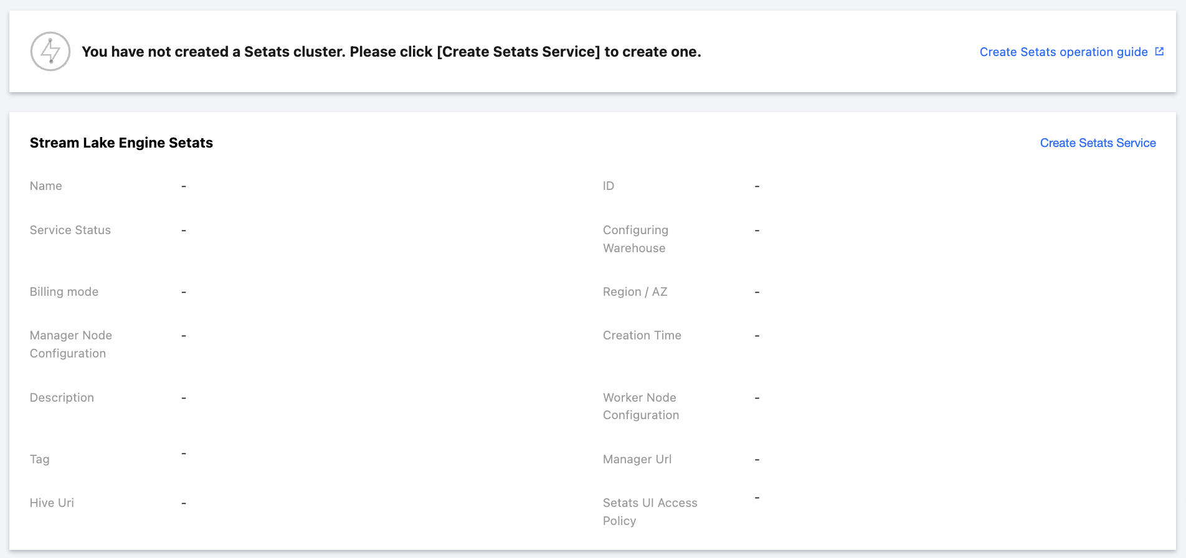This screenshot has width=1186, height=558.
Task: Click the Create Setats Service link
Action: coord(1098,143)
